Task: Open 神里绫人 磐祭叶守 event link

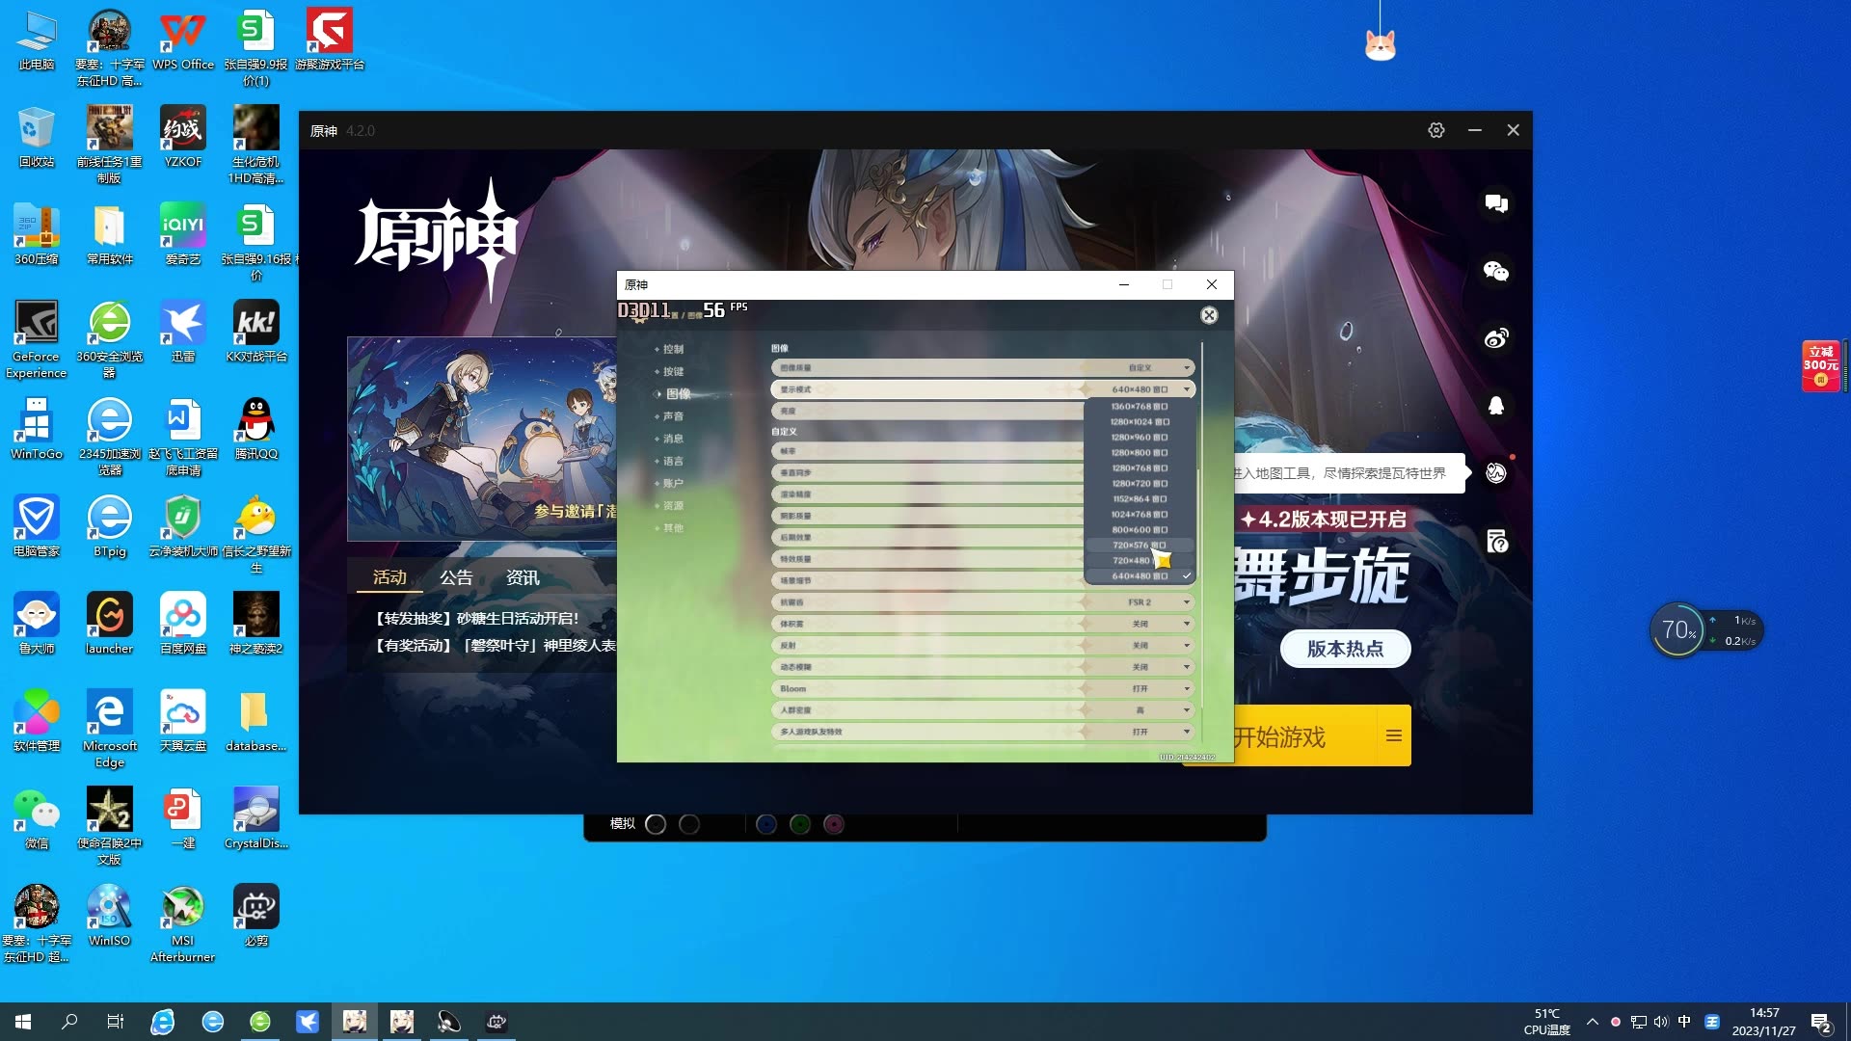Action: tap(494, 646)
